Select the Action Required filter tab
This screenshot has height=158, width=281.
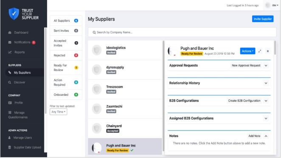pyautogui.click(x=66, y=82)
